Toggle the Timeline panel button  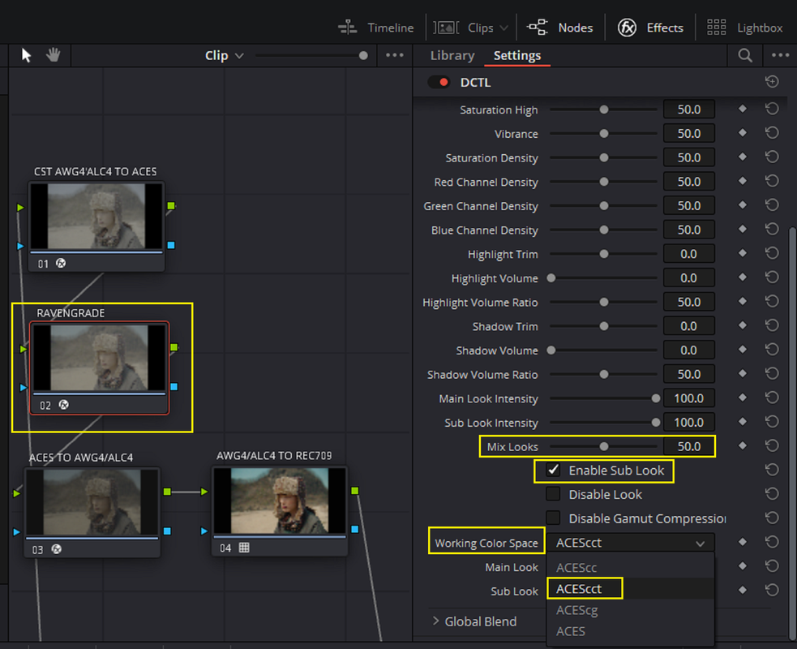(x=375, y=28)
